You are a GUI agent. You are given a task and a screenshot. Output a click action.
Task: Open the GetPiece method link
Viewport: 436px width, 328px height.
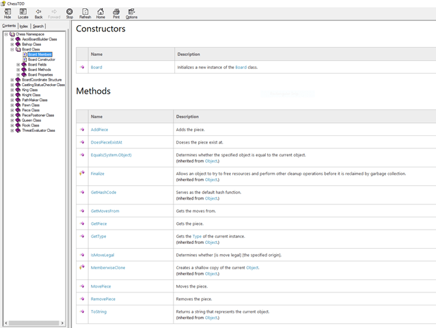tap(98, 223)
